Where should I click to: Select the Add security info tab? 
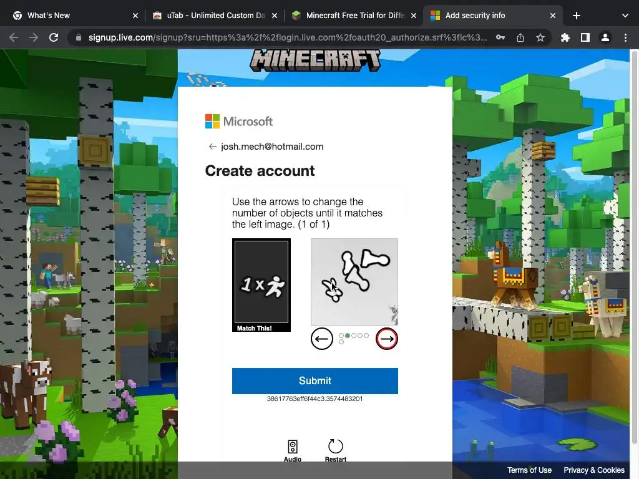(x=493, y=16)
